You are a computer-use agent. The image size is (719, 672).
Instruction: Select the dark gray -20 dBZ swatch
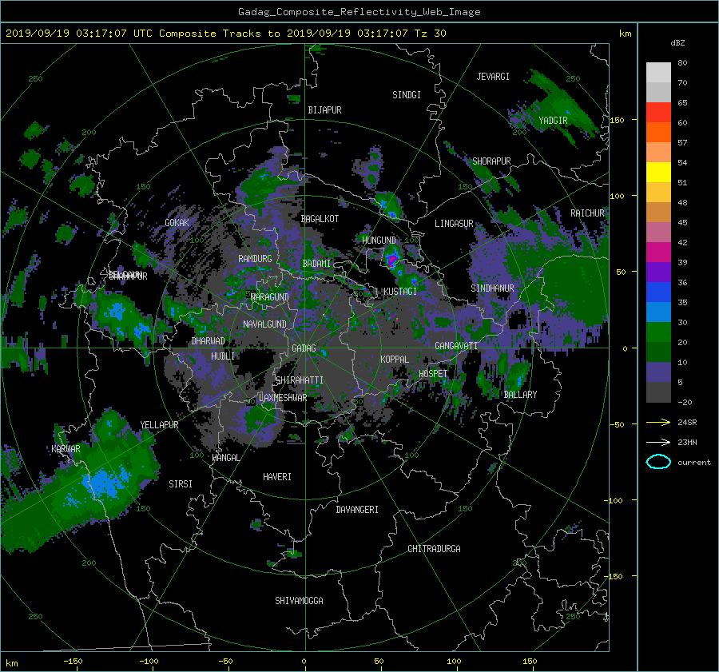658,392
